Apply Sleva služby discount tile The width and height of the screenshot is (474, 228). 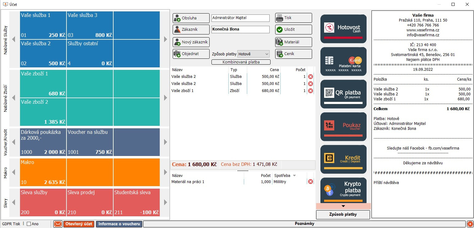pos(43,202)
